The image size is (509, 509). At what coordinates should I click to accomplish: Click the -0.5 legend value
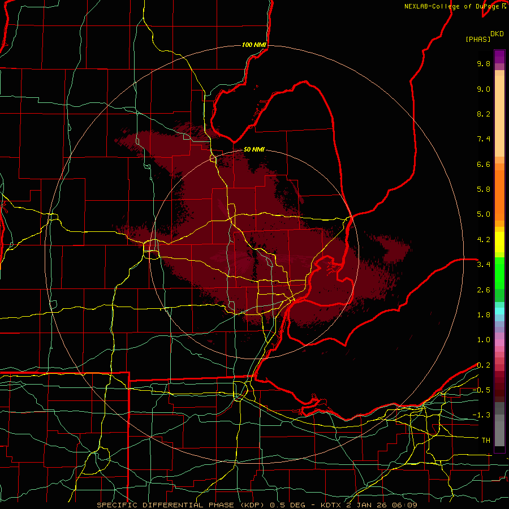click(x=481, y=390)
